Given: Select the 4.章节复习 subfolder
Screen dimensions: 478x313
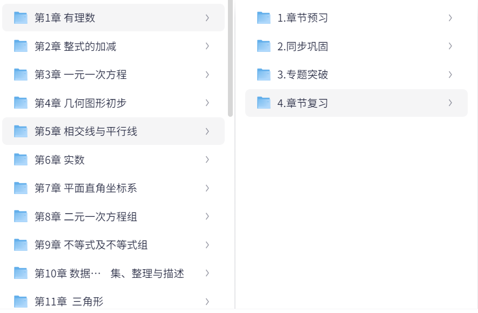Looking at the screenshot, I should click(x=302, y=103).
